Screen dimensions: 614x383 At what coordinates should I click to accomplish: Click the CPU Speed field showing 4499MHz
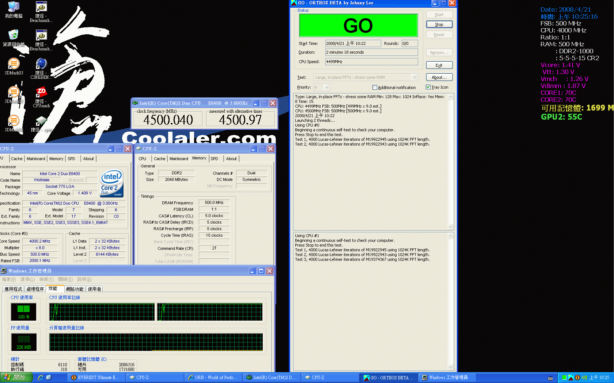coord(372,62)
